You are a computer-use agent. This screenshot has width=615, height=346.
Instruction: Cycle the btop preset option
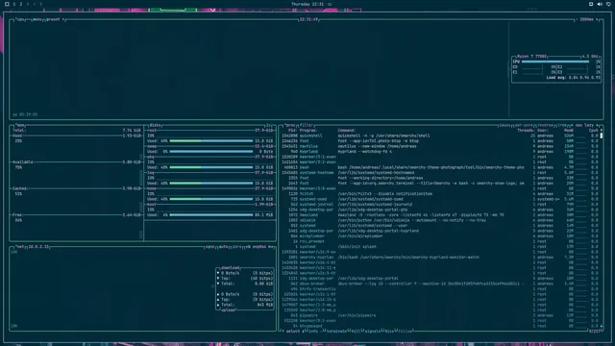coord(54,19)
